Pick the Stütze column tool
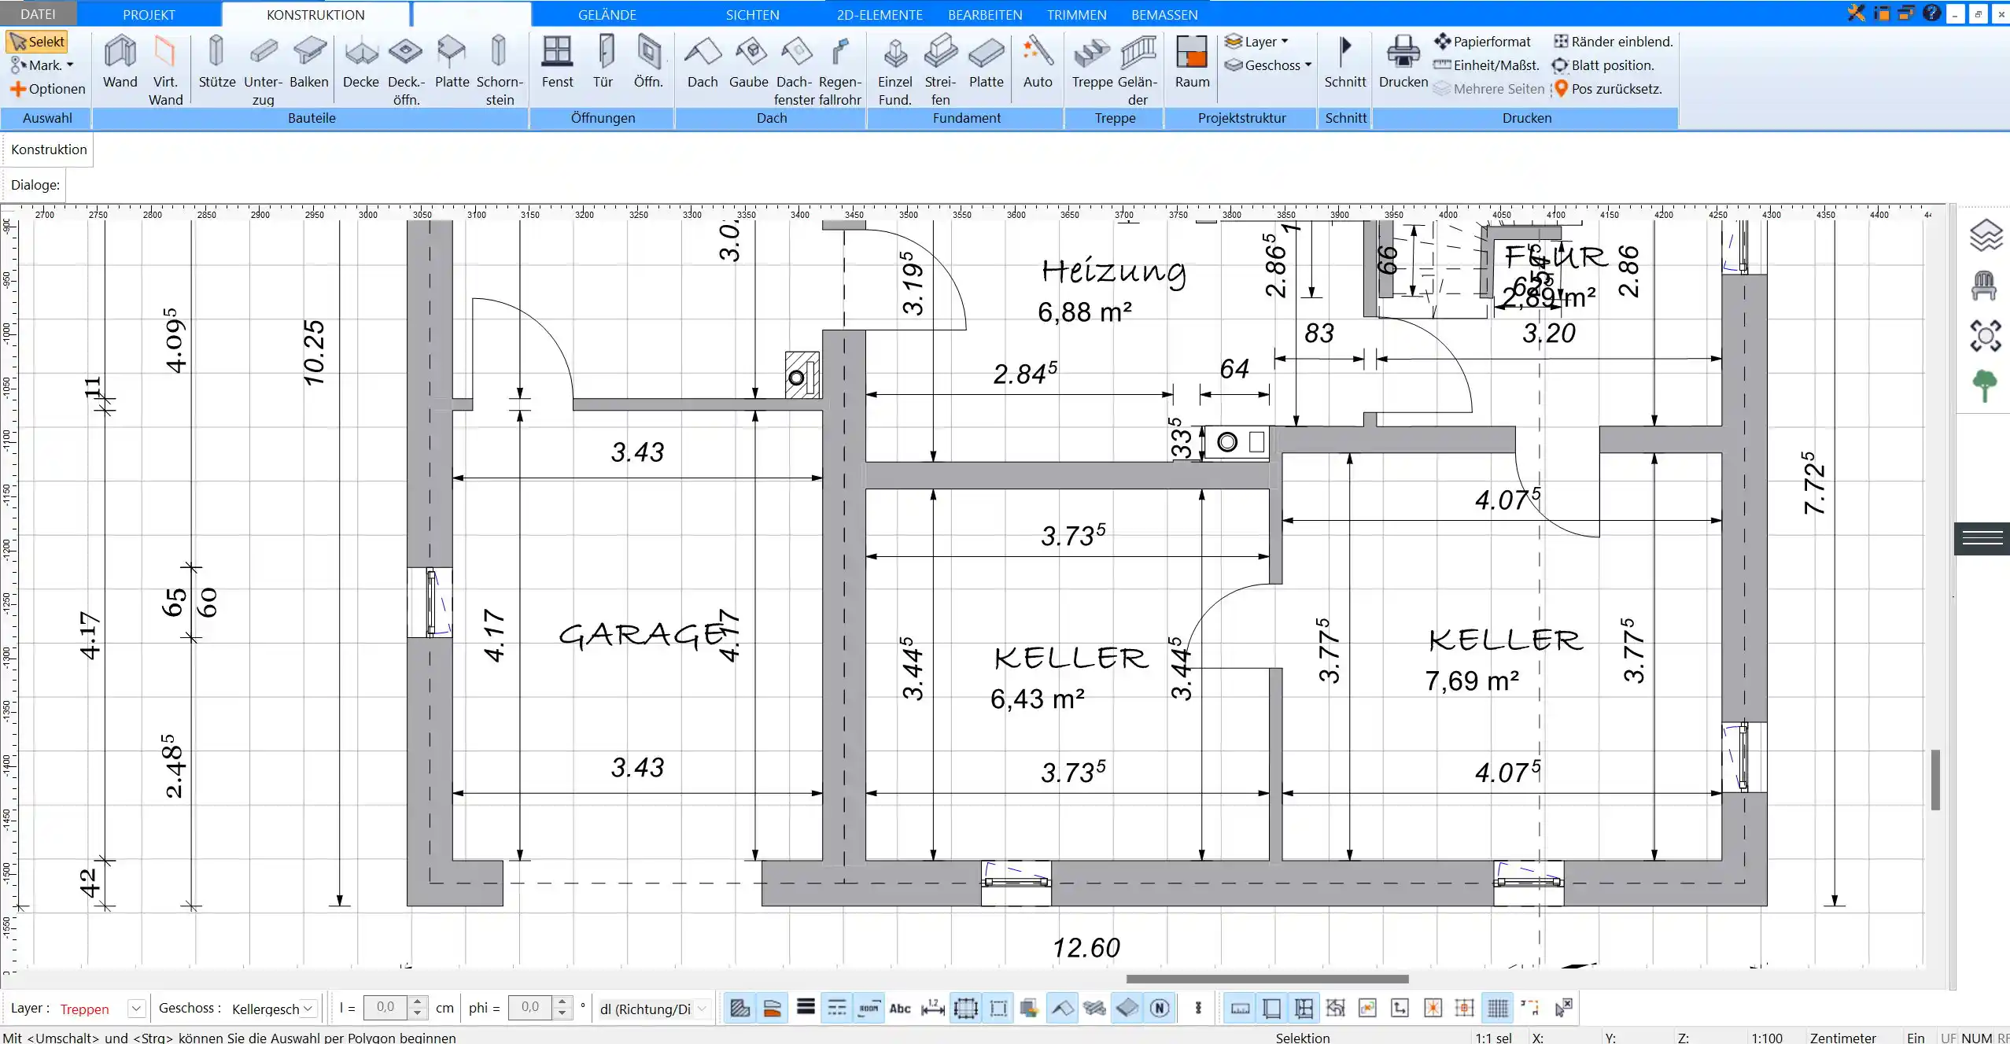The height and width of the screenshot is (1044, 2010). (x=216, y=61)
